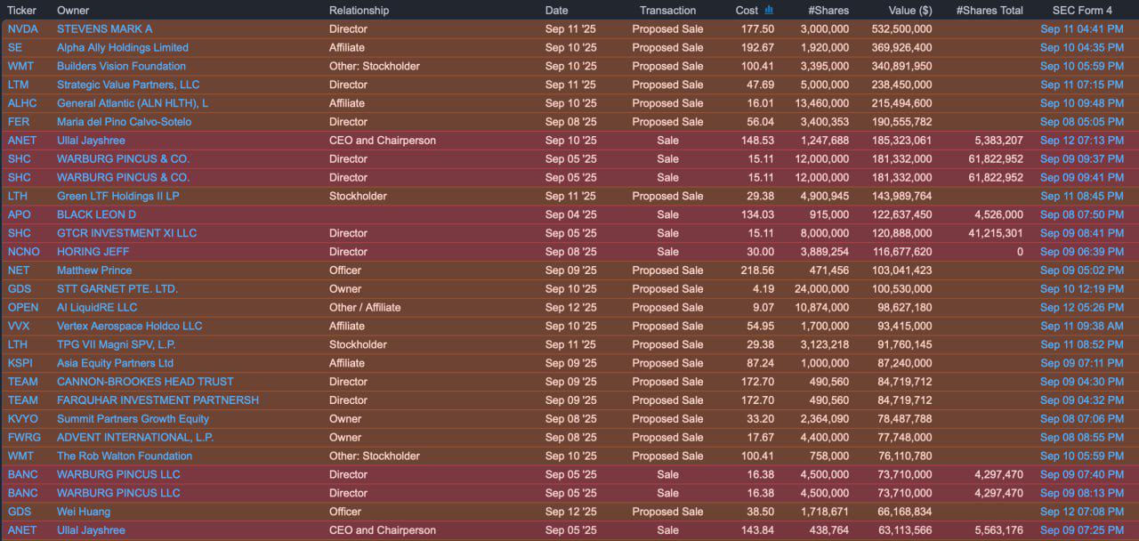Image resolution: width=1139 pixels, height=541 pixels.
Task: View owner STT GARNET PTE. LTD.
Action: (x=117, y=289)
